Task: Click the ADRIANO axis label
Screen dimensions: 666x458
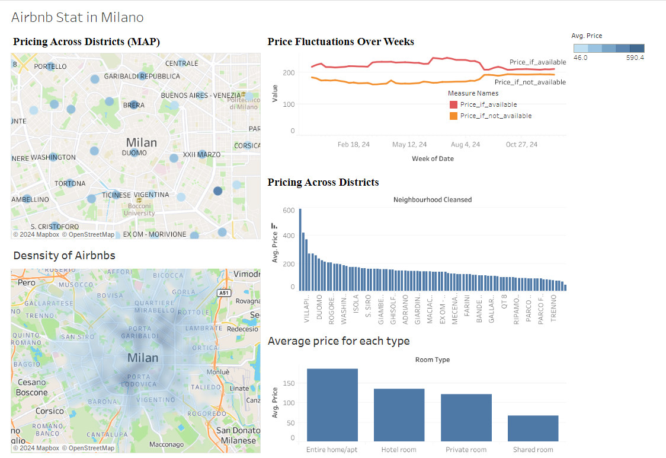Action: click(405, 309)
